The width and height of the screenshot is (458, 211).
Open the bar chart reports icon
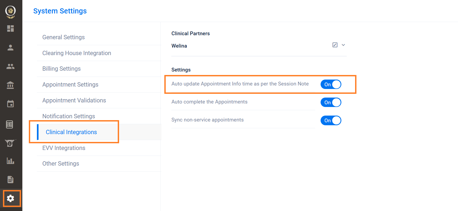[11, 161]
